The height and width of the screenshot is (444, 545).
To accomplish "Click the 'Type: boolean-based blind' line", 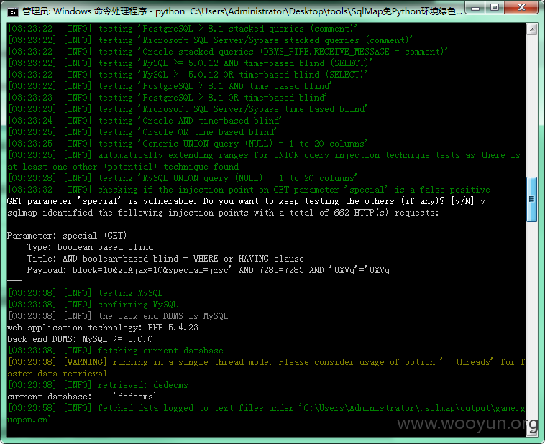I will pos(90,247).
